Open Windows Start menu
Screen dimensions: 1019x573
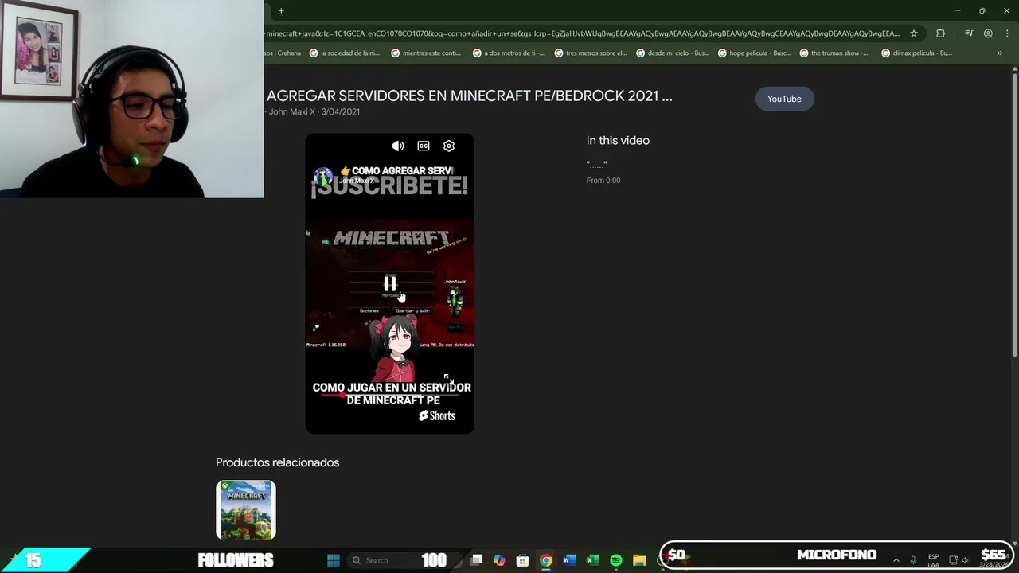[334, 560]
